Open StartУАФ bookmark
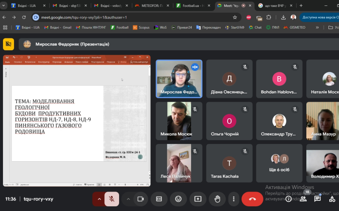This screenshot has width=339, height=211. (235, 27)
